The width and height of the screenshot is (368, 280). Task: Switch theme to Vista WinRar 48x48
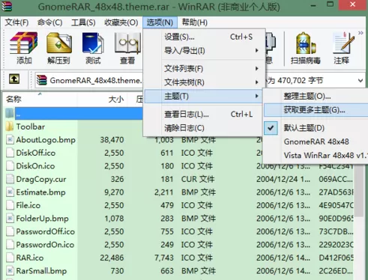316,156
